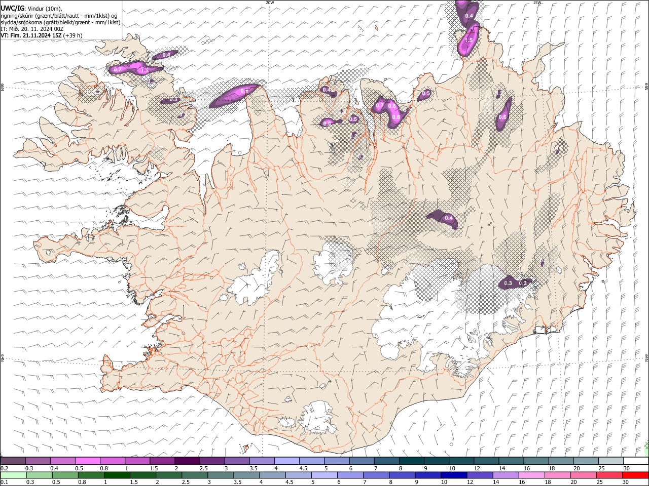Select the snow legend swatch between 0.3 and 0.4
649x486 pixels.
38,461
